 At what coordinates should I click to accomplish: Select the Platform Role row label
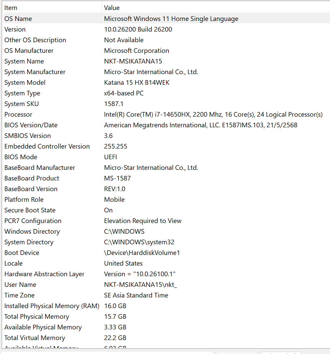(x=24, y=199)
